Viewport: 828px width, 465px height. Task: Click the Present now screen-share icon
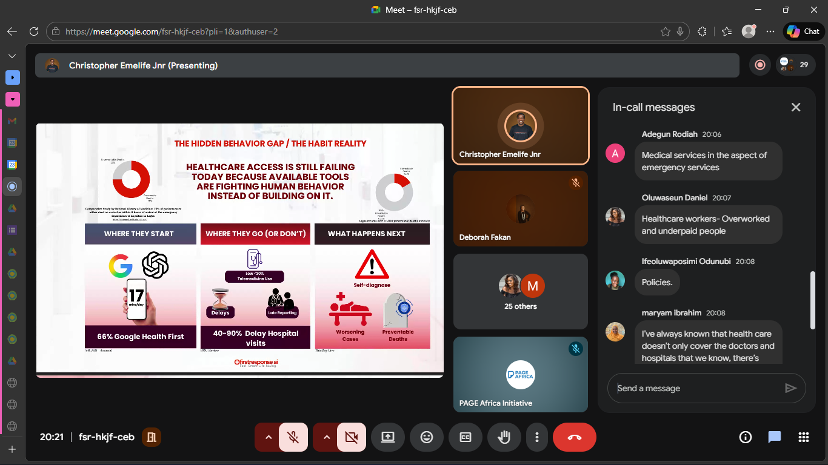pos(388,437)
